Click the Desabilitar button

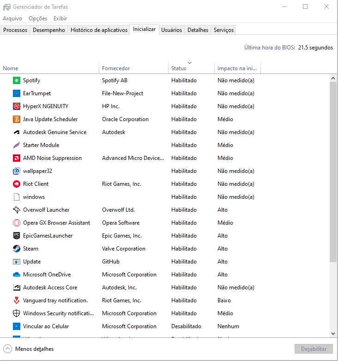[x=314, y=349]
